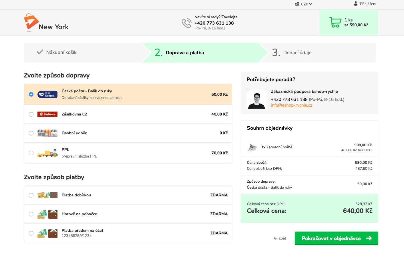The image size is (404, 261).
Task: Click the phone handset icon in header
Action: pyautogui.click(x=186, y=23)
